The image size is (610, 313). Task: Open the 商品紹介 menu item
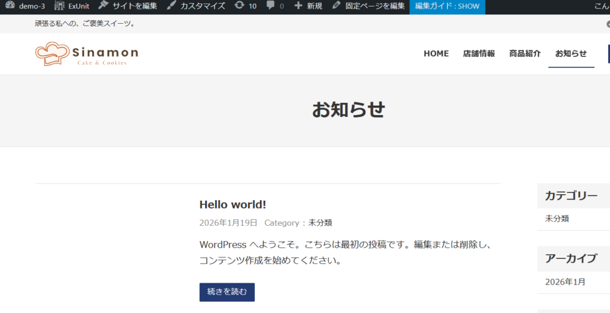point(525,53)
